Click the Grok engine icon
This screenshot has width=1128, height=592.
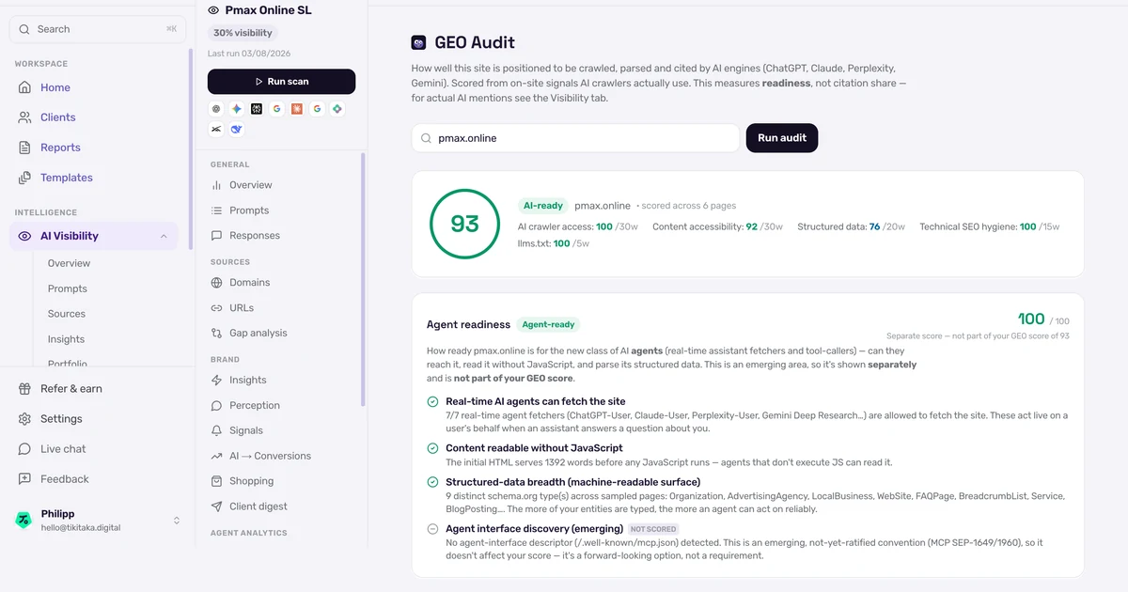point(216,129)
